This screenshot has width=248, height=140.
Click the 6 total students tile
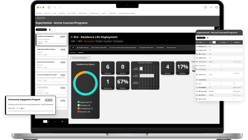pyautogui.click(x=108, y=68)
